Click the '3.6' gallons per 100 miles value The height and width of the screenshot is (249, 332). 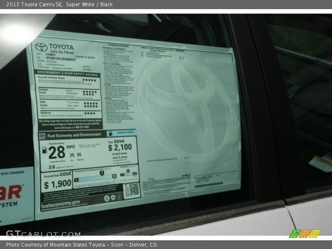[x=51, y=167]
